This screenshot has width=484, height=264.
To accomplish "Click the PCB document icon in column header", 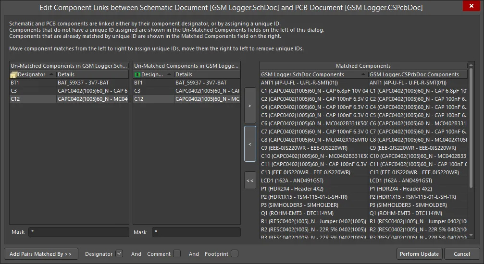I will (x=137, y=75).
